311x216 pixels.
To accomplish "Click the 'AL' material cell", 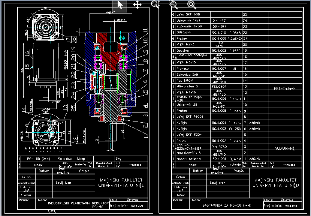I will pos(235,69).
